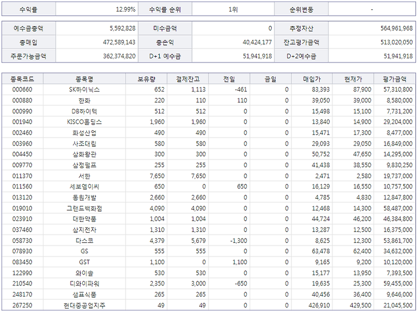The height and width of the screenshot is (312, 417).
Task: Click the 보유량 column header
Action: tap(147, 79)
